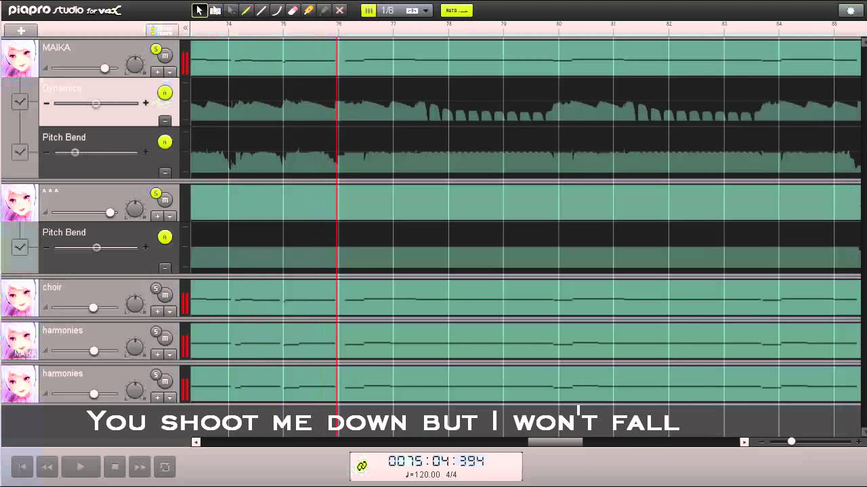Toggle the yellow AUTO scroll button
Screen dimensions: 867x487
tap(457, 10)
